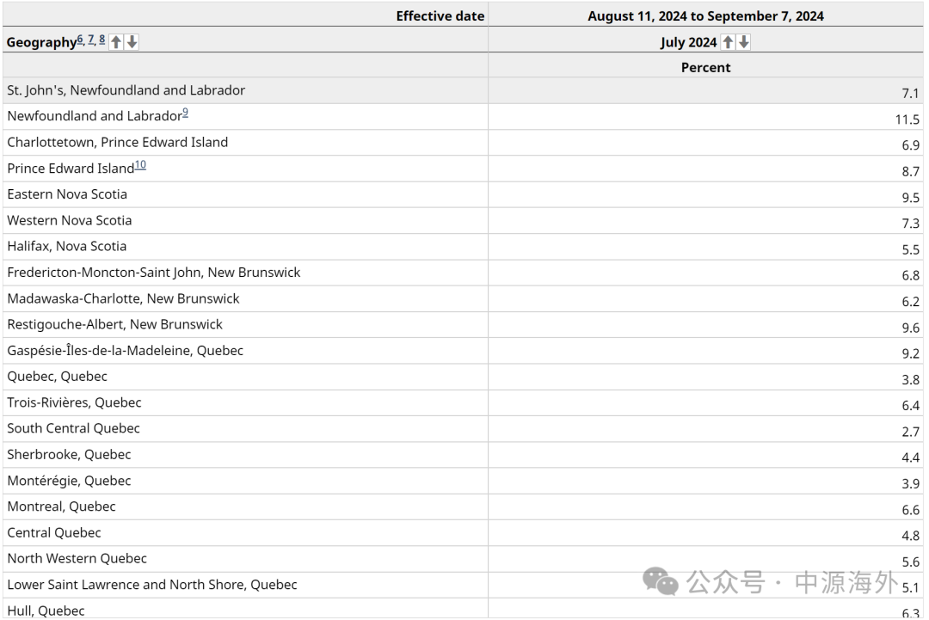Open footnote 9 on Newfoundland and Labrador
This screenshot has height=620, width=929.
tap(186, 113)
